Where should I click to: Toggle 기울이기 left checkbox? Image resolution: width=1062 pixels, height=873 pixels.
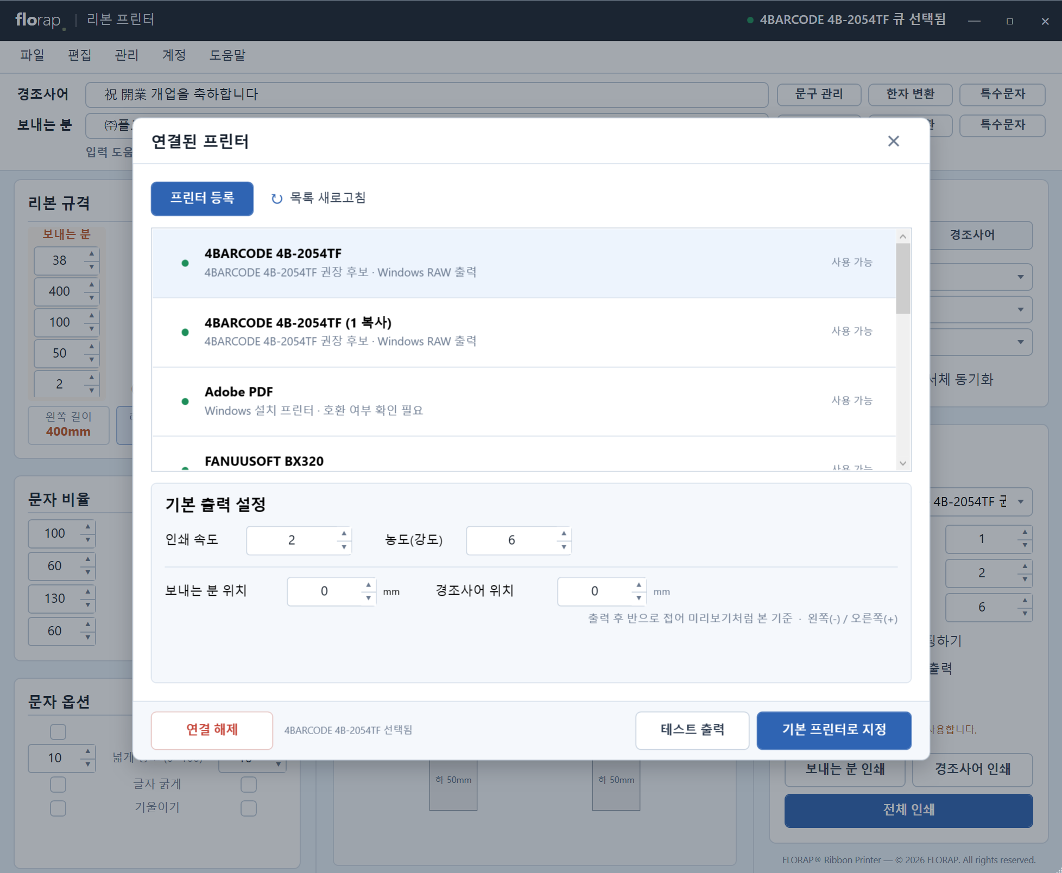58,808
